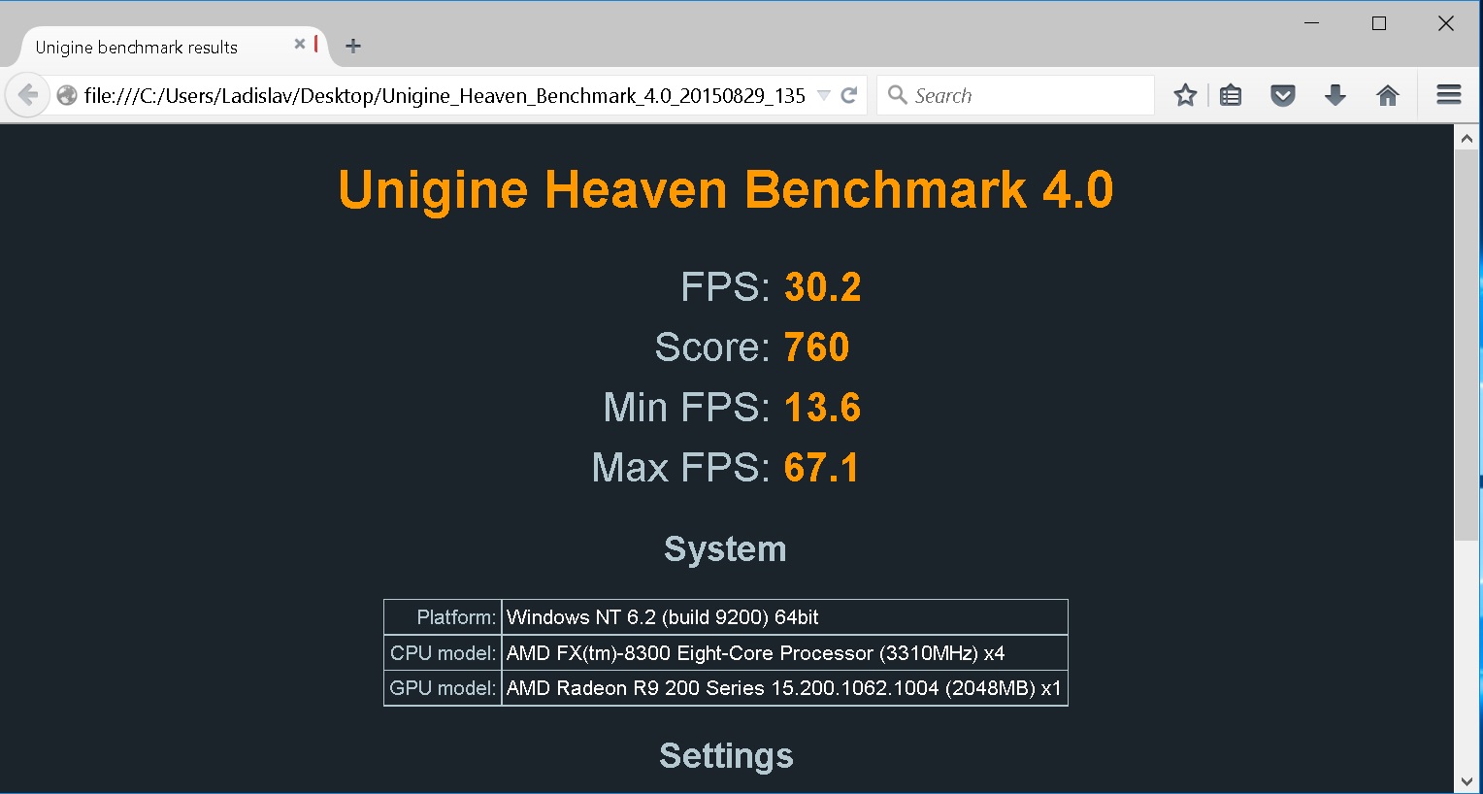Close the browser window
1483x794 pixels.
pyautogui.click(x=1446, y=23)
